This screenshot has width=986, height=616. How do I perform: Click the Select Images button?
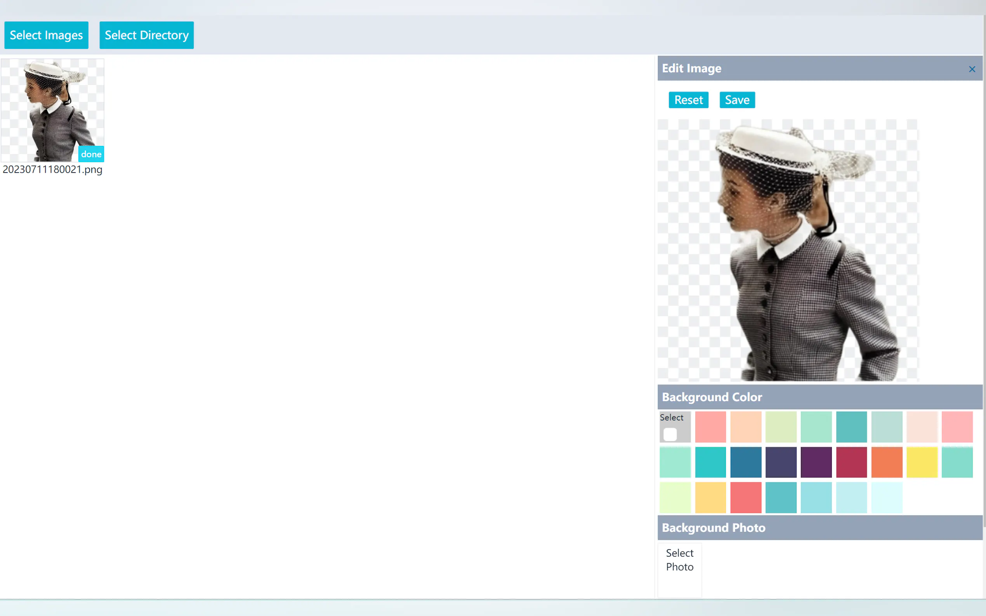[x=46, y=35]
